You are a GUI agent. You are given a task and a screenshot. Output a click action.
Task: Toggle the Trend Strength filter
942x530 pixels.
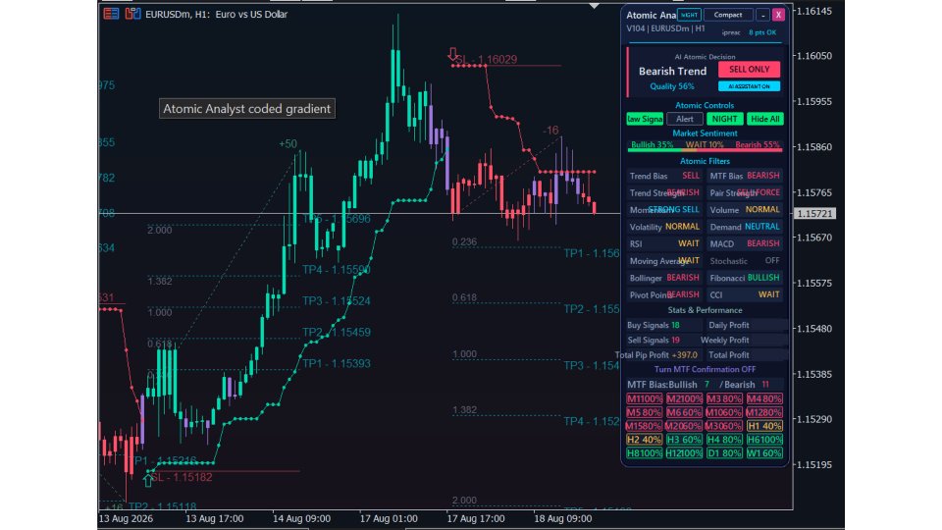click(x=664, y=193)
